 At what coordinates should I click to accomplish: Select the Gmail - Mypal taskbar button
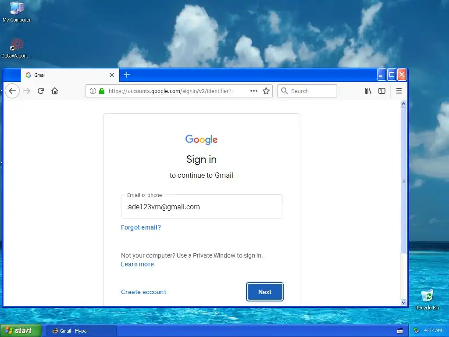(x=81, y=331)
